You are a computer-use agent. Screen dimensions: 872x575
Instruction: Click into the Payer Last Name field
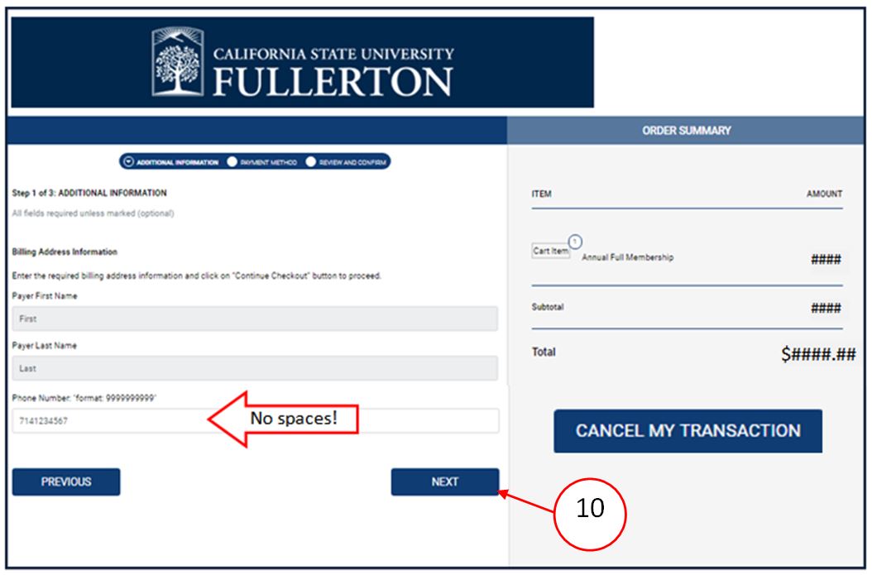(x=256, y=368)
